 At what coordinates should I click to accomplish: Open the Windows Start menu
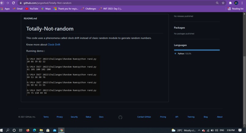click(x=2, y=130)
